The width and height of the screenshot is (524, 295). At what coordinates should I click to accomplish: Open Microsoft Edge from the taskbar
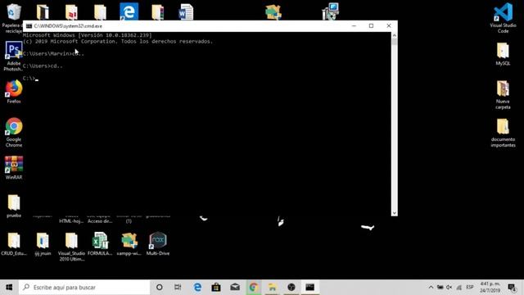coord(197,288)
